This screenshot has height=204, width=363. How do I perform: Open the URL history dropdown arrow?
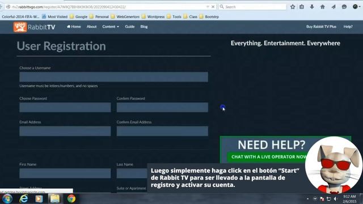pos(208,7)
